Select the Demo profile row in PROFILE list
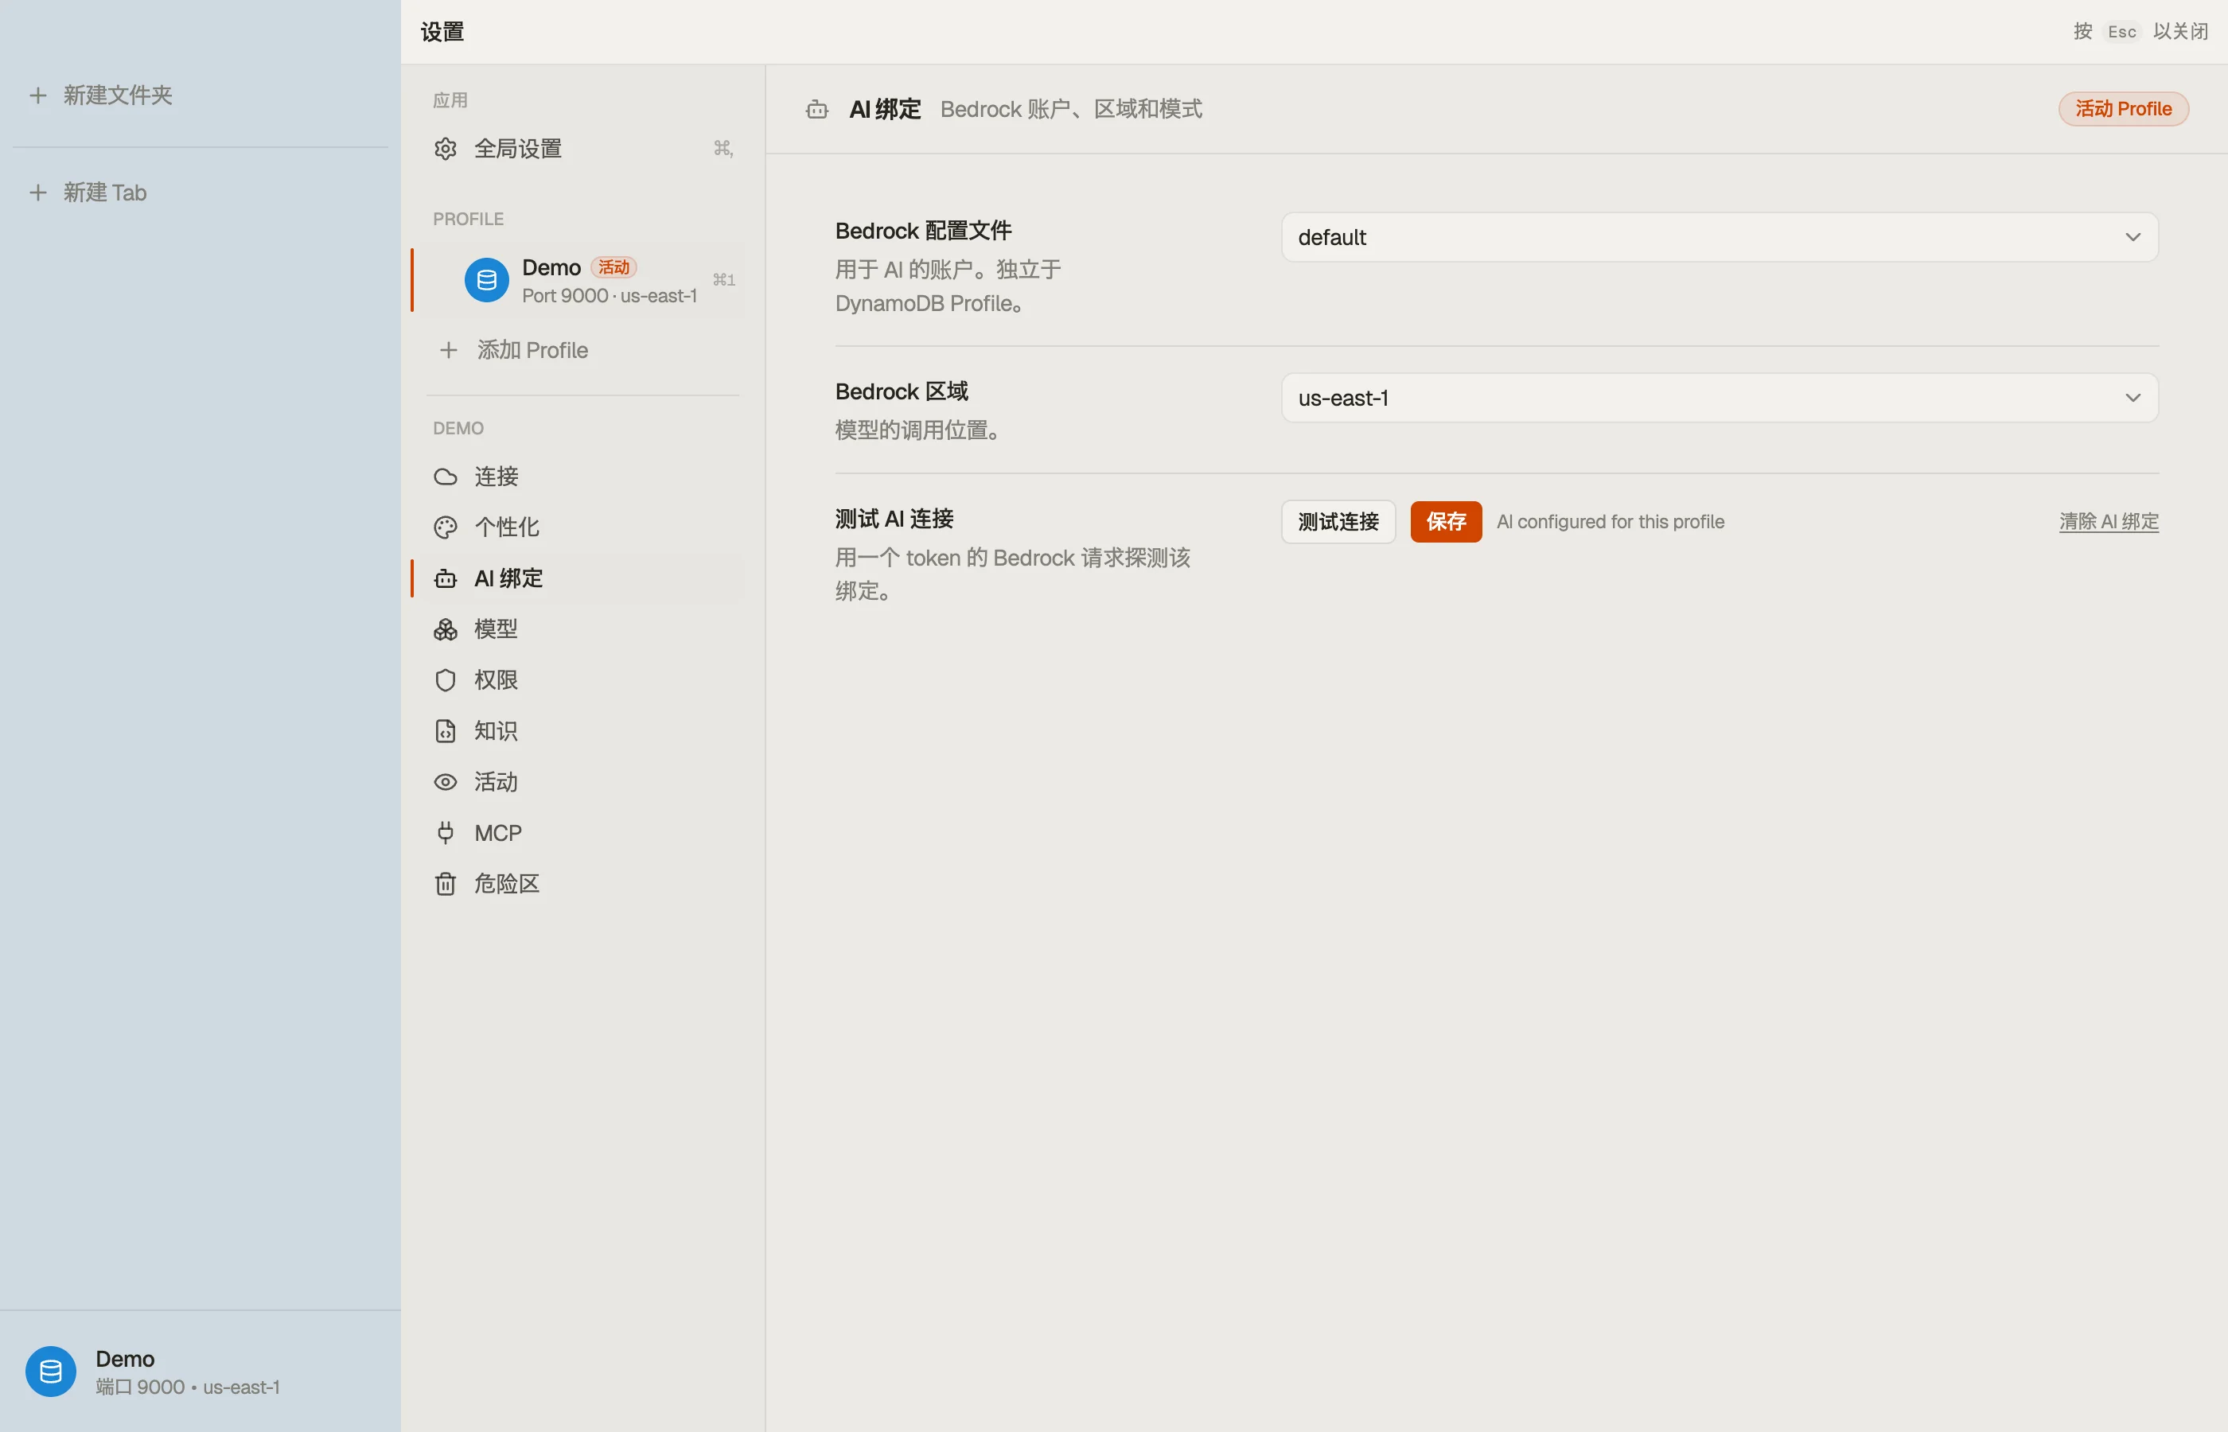 point(583,280)
